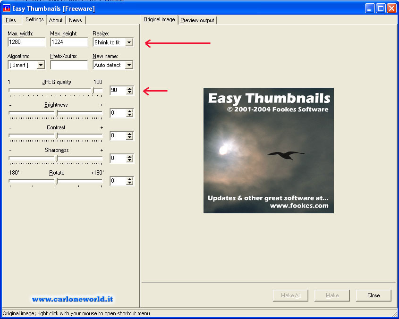Increase Sharpness with up spinner arrow
Image resolution: width=399 pixels, height=319 pixels.
(x=130, y=157)
